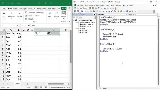Click the Sheet1 worksheet tab
Screen dimensions: 160x90
(x=17, y=84)
